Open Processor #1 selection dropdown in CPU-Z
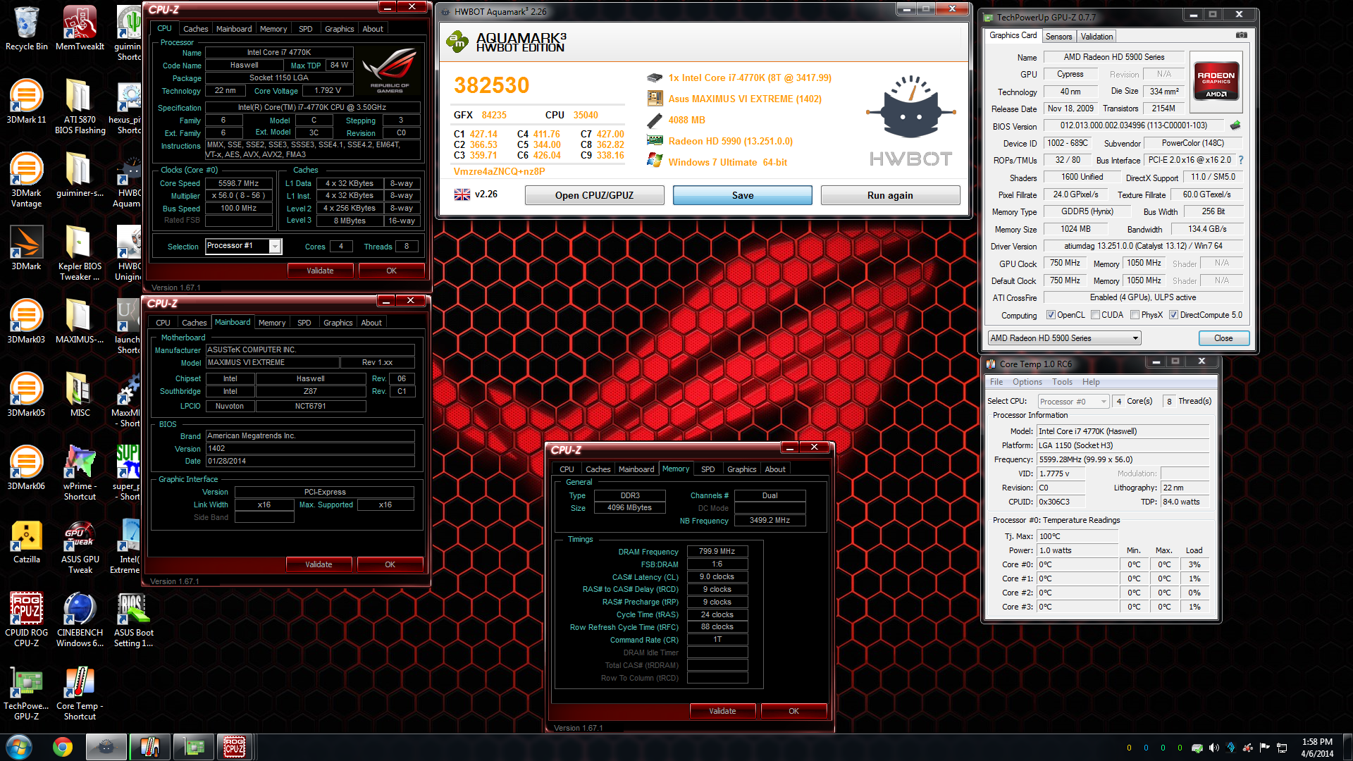The width and height of the screenshot is (1353, 761). (x=243, y=246)
